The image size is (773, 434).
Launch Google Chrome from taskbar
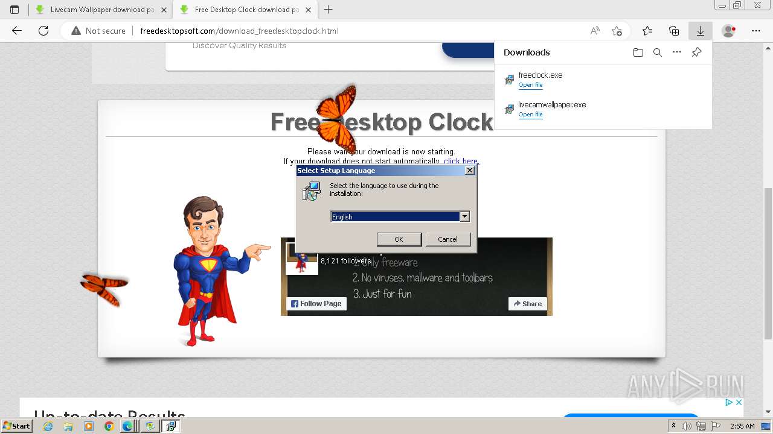109,426
